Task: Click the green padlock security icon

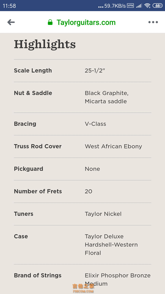Action: click(50, 22)
